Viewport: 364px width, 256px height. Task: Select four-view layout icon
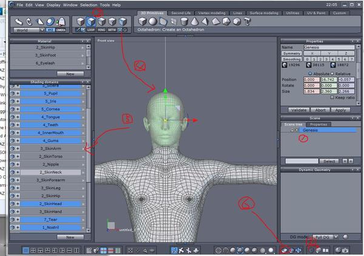tap(33, 251)
